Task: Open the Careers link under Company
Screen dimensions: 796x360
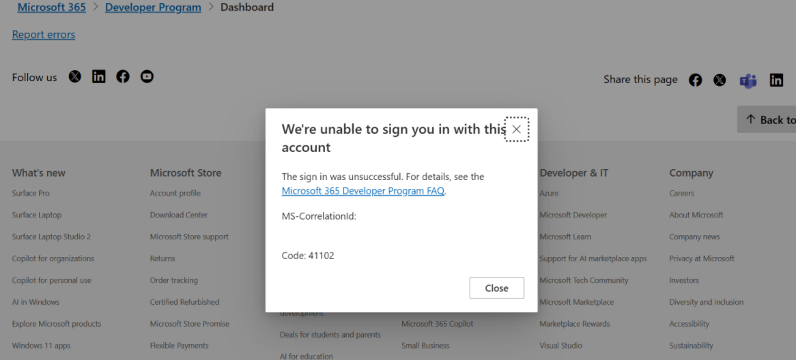Action: pos(682,193)
